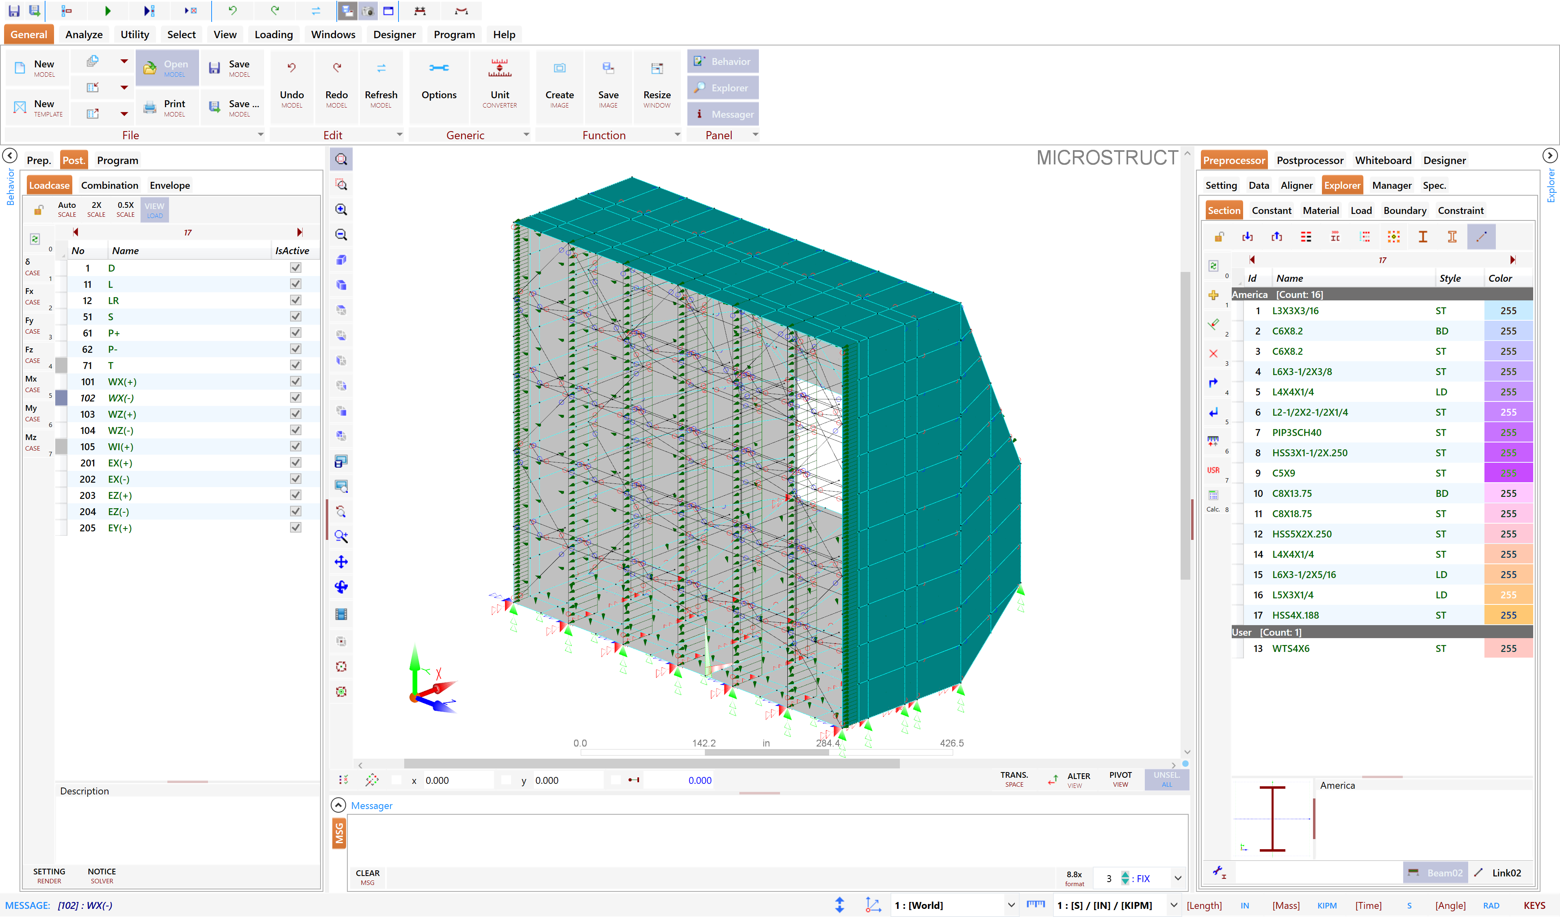1560x917 pixels.
Task: Toggle IsActive checkbox for EX(+)
Action: tap(296, 462)
